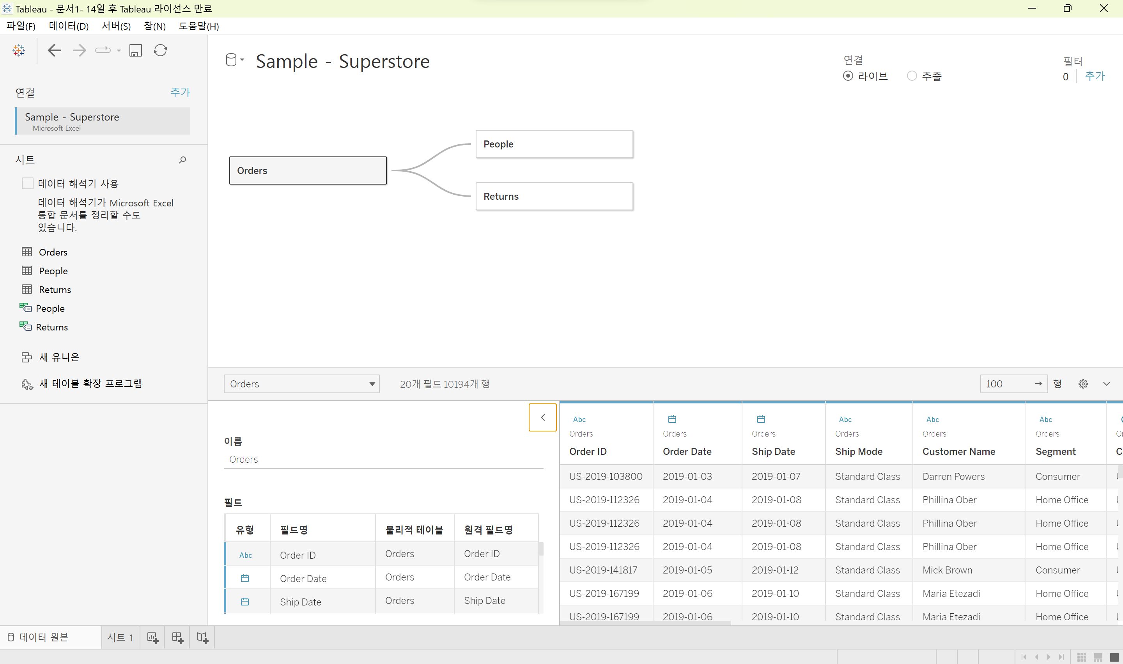Click the database cylinder icon beside title
1123x664 pixels.
point(231,60)
